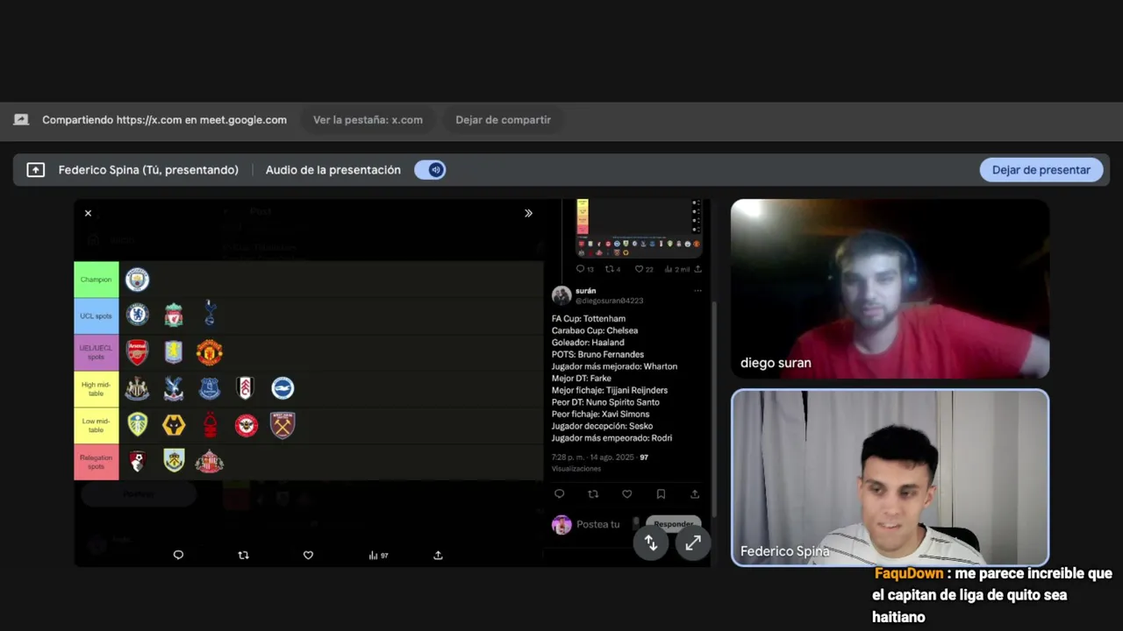Image resolution: width=1123 pixels, height=631 pixels.
Task: Click the Sunderland crest
Action: pos(209,461)
